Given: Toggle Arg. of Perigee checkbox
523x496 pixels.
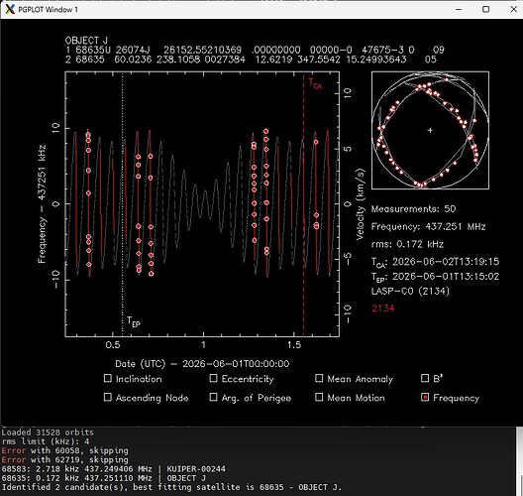Looking at the screenshot, I should [x=213, y=397].
